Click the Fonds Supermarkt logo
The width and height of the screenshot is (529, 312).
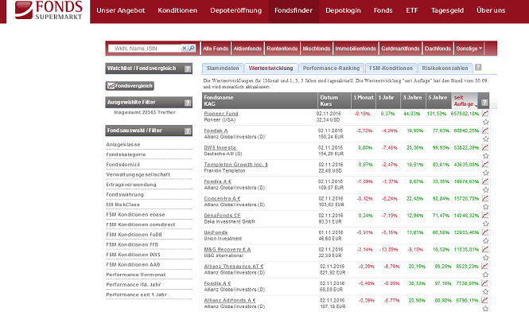click(x=49, y=10)
